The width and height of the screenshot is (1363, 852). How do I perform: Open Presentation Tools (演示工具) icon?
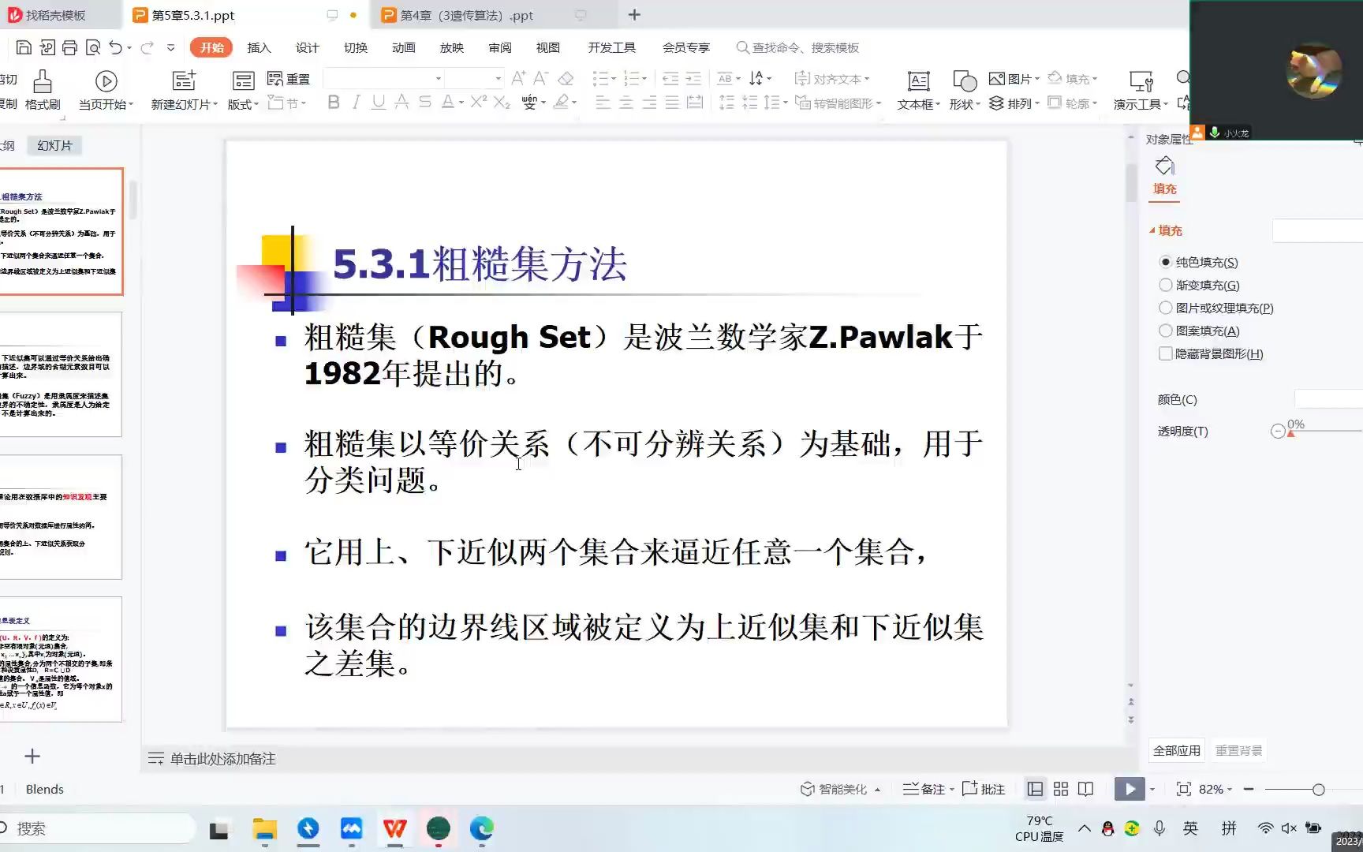pos(1141,81)
